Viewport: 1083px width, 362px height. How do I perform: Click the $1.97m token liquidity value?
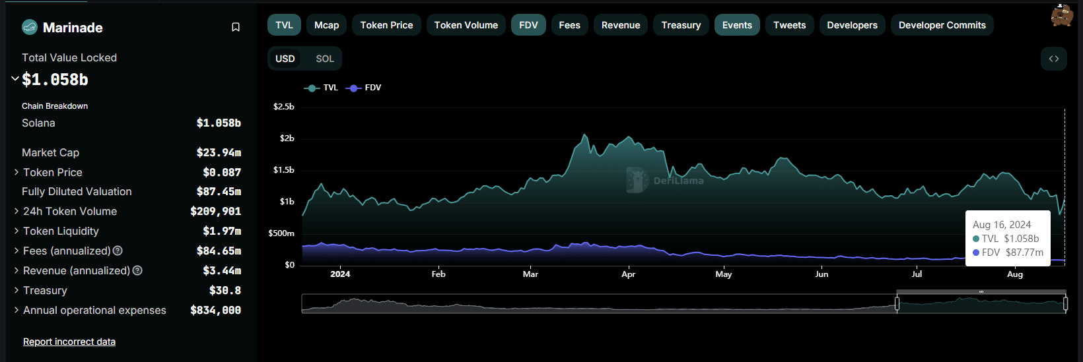coord(222,231)
